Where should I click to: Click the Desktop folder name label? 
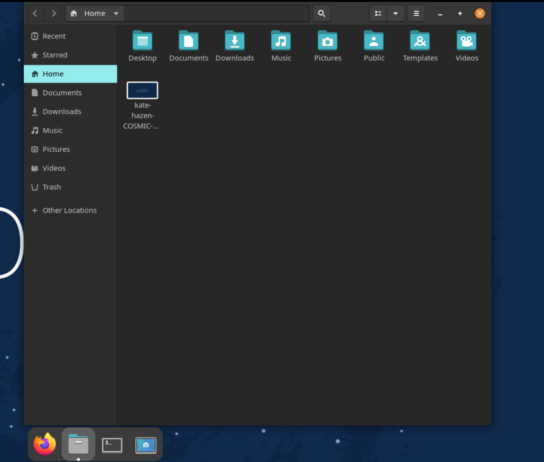click(x=143, y=58)
